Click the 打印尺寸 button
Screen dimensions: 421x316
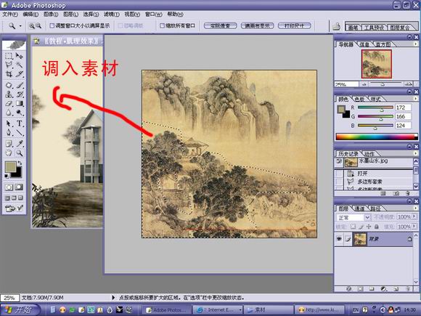point(294,26)
